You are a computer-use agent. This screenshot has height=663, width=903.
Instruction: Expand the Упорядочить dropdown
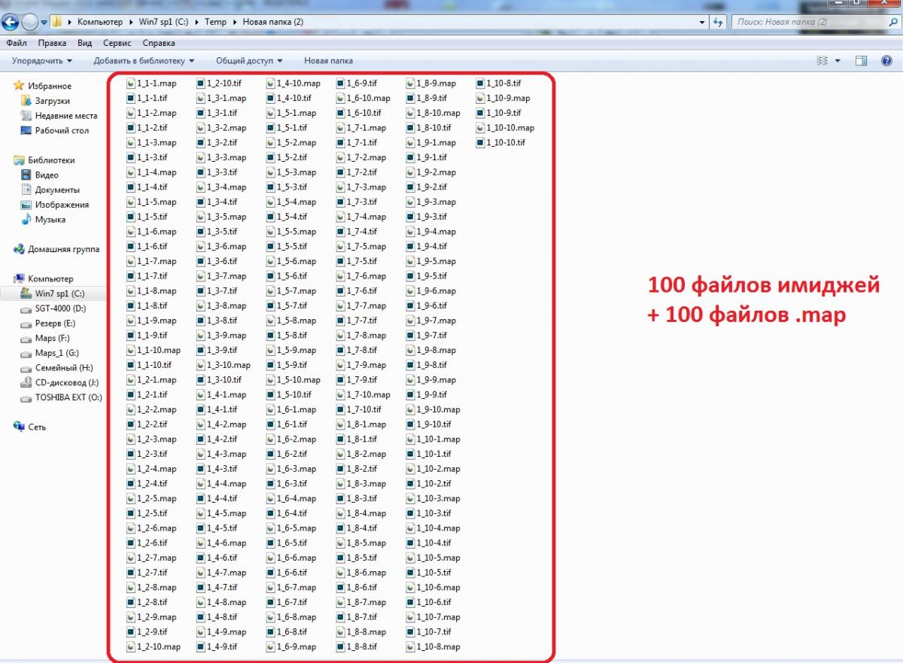(x=42, y=61)
